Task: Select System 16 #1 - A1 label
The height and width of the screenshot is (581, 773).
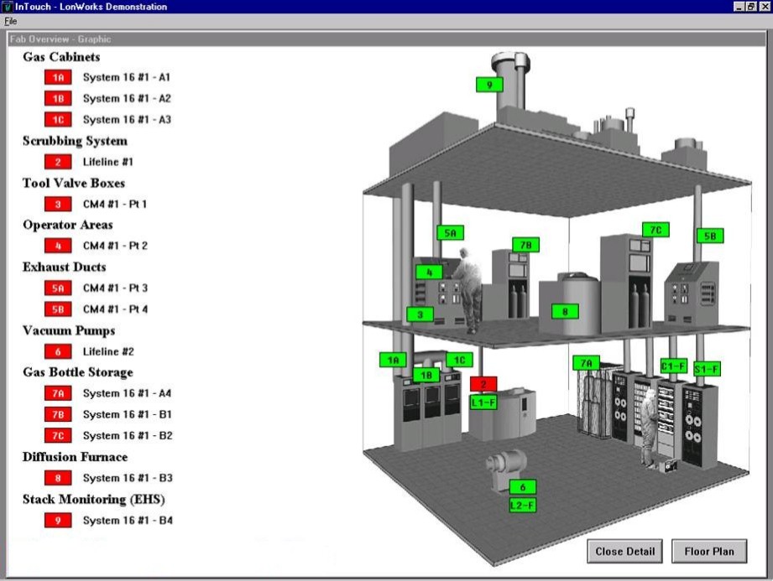Action: point(126,77)
